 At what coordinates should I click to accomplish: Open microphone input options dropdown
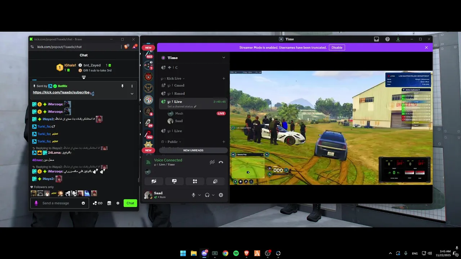coord(200,195)
